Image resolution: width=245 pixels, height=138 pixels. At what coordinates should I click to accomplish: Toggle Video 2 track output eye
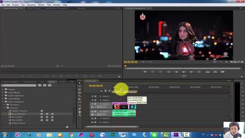(x=92, y=100)
